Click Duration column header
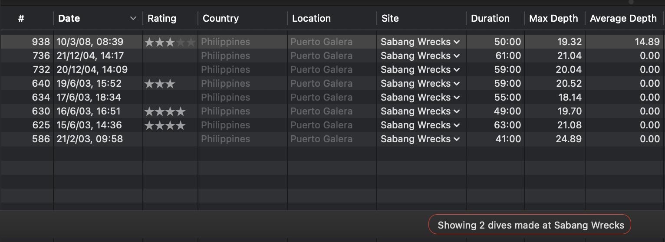 [x=490, y=18]
